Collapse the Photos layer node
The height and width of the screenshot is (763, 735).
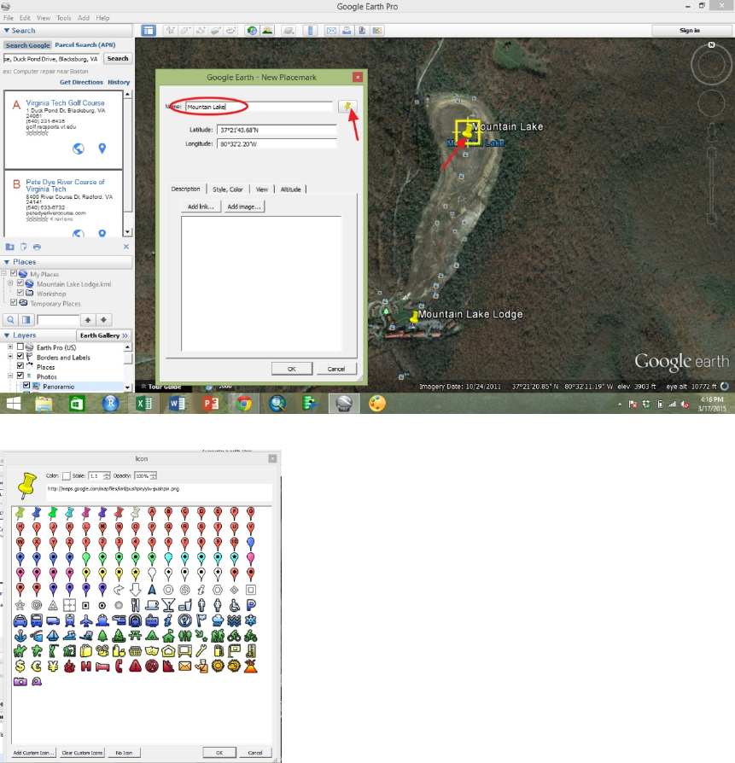click(x=10, y=376)
